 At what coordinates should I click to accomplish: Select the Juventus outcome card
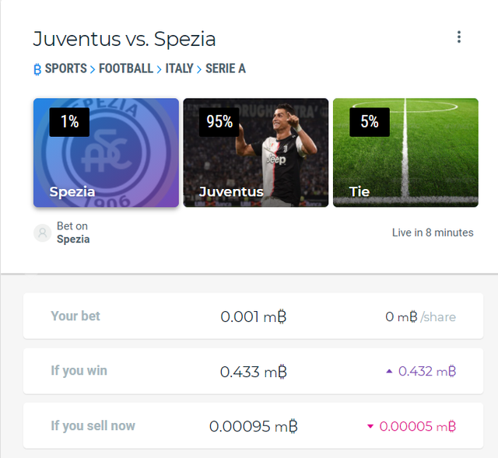click(256, 152)
